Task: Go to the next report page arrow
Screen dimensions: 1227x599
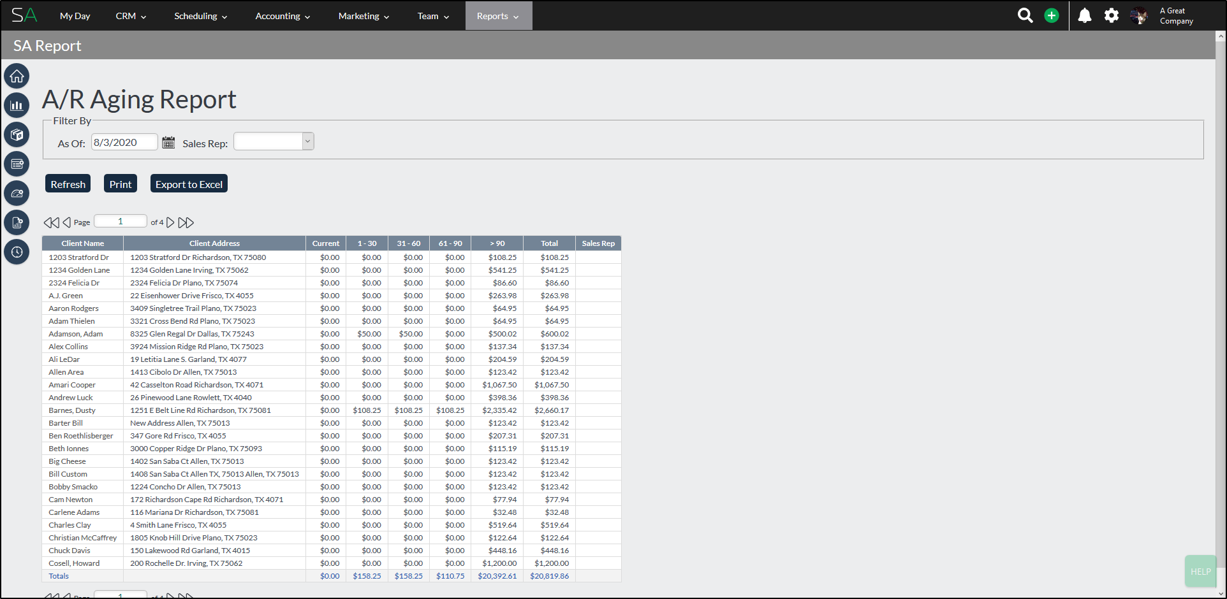Action: click(x=170, y=222)
